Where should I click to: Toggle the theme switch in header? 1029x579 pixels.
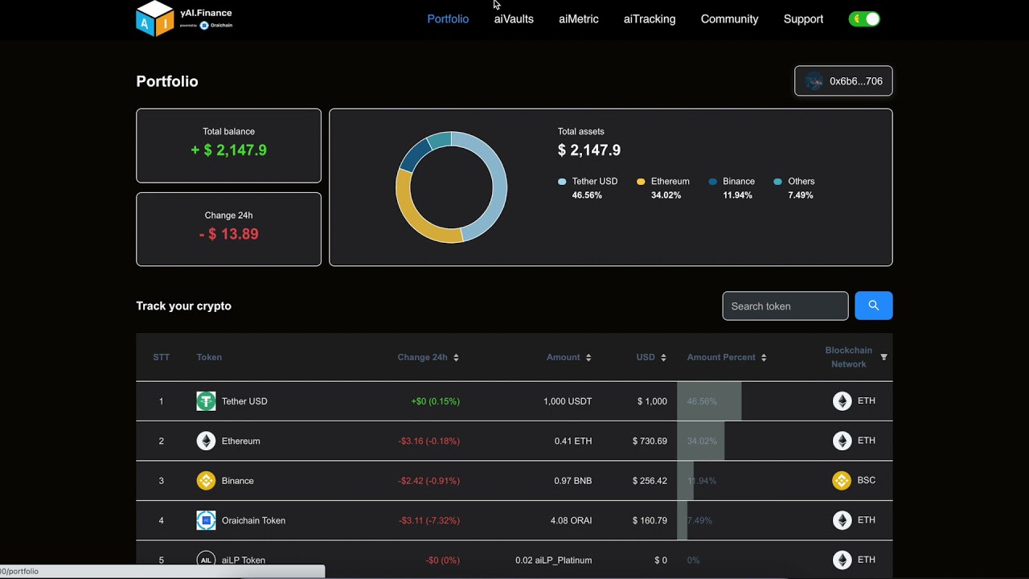coord(864,19)
